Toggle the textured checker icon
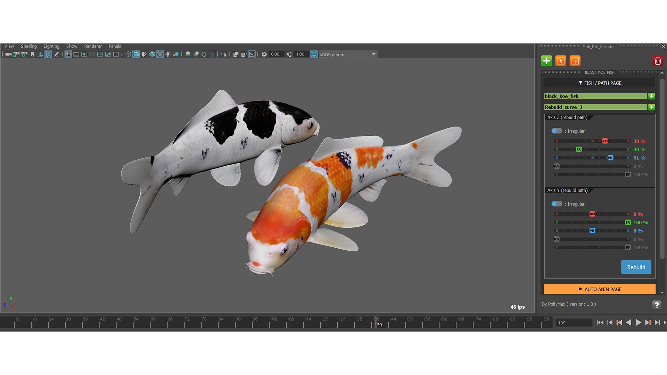The width and height of the screenshot is (667, 375). 160,54
